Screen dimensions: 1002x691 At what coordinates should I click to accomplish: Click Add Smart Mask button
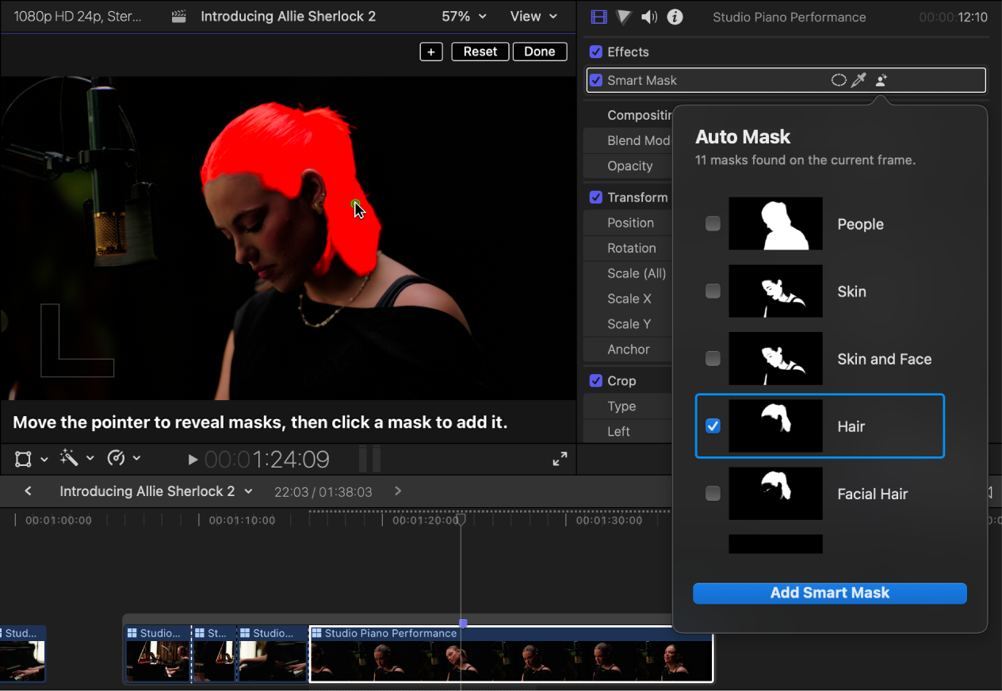click(x=830, y=594)
